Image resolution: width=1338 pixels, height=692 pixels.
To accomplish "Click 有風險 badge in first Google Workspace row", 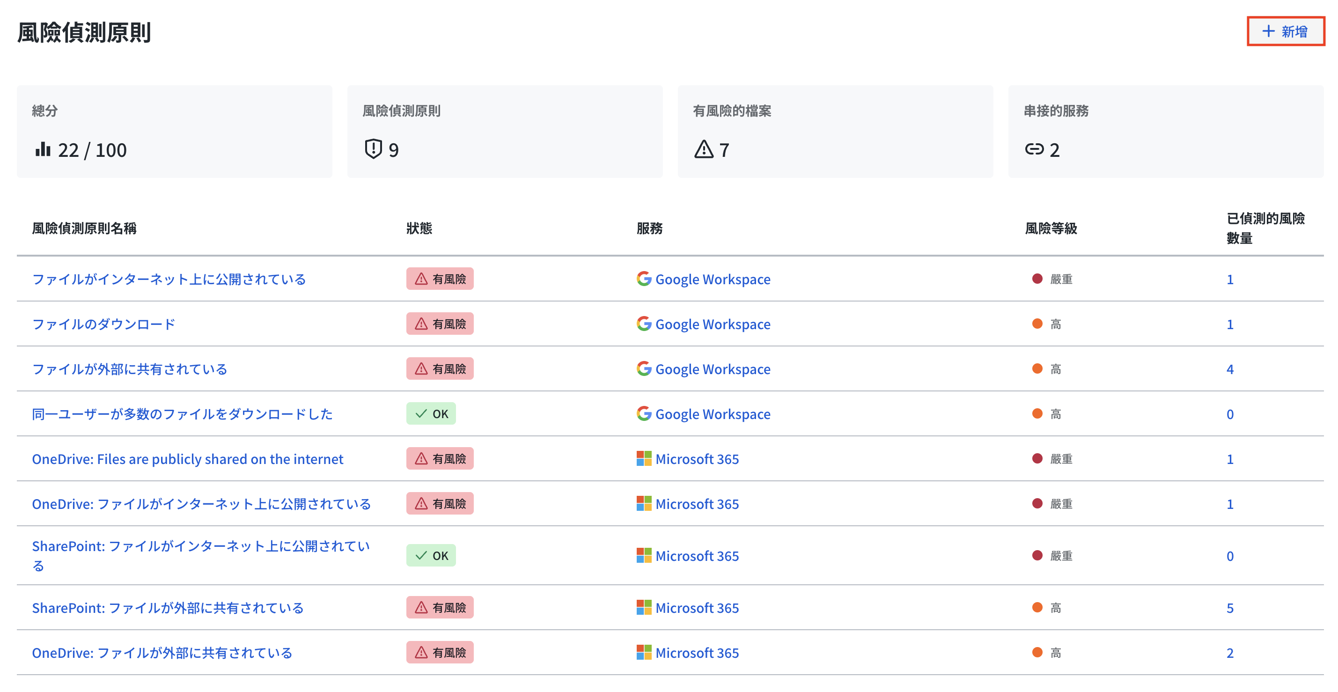I will (440, 279).
